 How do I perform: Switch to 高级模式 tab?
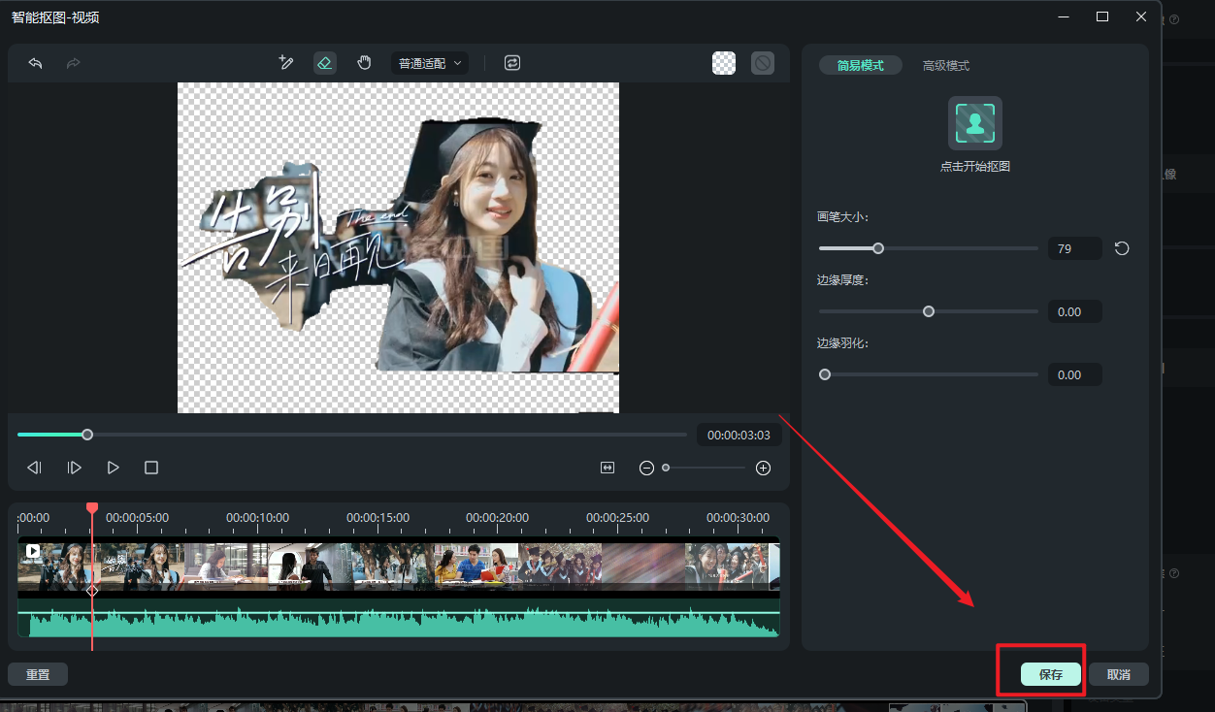point(945,66)
